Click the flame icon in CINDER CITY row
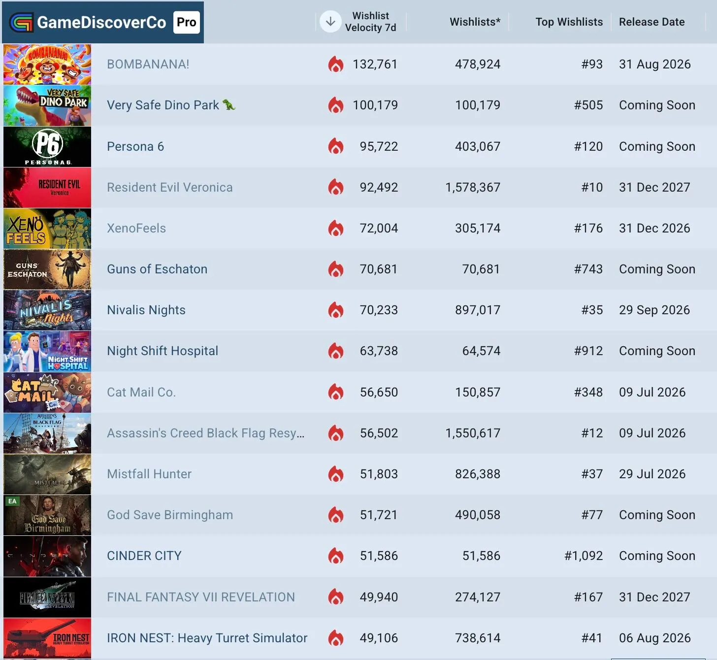Viewport: 717px width, 660px height. pyautogui.click(x=336, y=556)
